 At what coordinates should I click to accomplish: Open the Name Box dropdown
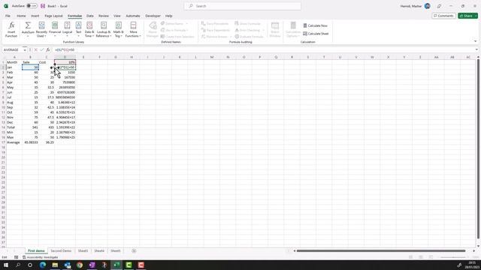point(25,50)
